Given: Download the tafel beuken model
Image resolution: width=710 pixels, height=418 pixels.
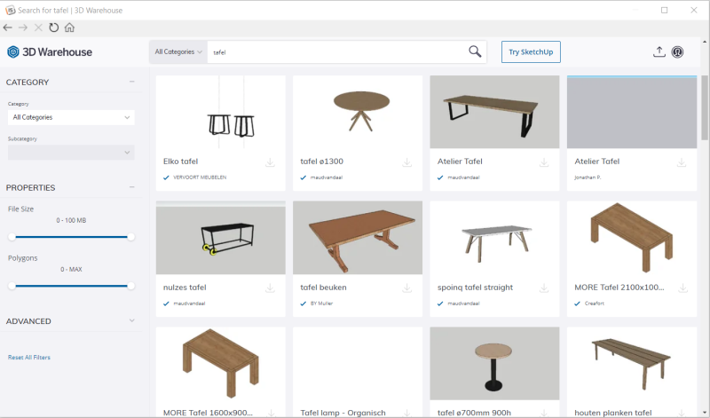Looking at the screenshot, I should pyautogui.click(x=406, y=288).
